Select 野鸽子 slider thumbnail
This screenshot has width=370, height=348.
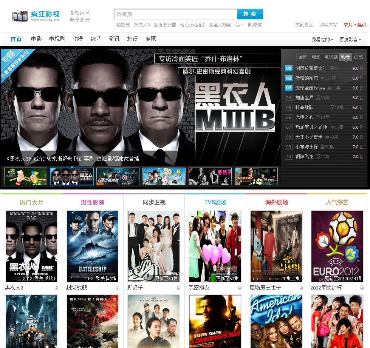tap(210, 177)
